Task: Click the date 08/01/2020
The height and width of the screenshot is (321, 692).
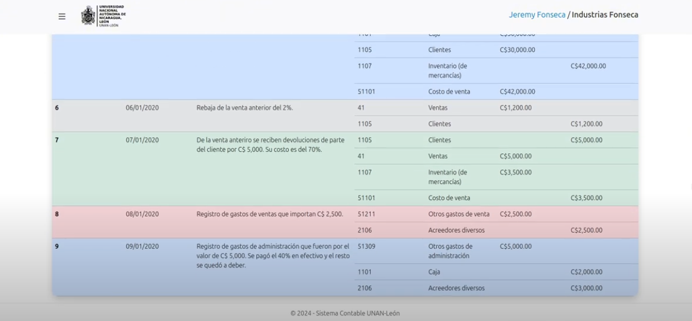Action: click(142, 214)
